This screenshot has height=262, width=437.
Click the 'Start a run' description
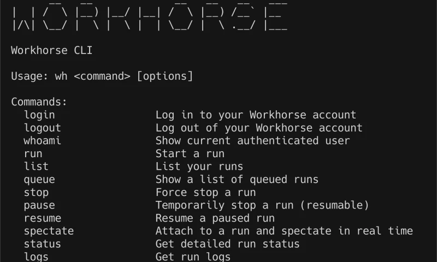click(190, 154)
